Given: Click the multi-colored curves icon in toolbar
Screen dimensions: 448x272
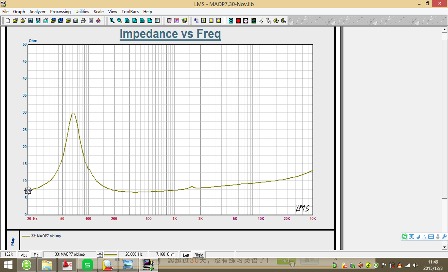Looking at the screenshot, I should click(177, 21).
